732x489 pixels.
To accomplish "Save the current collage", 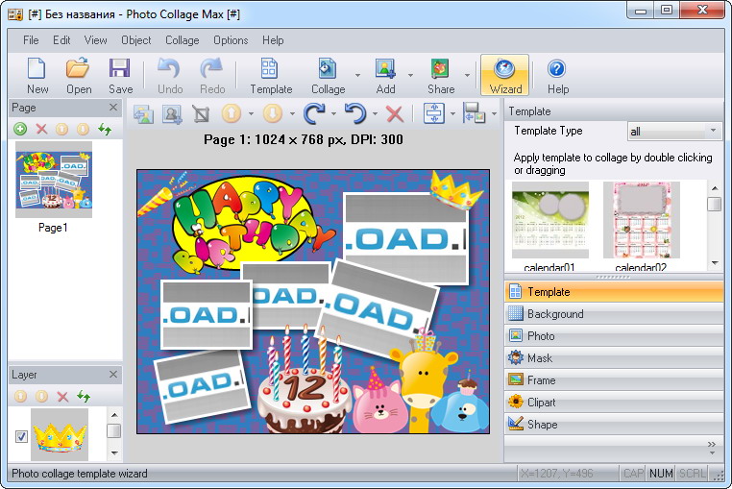I will pyautogui.click(x=120, y=76).
